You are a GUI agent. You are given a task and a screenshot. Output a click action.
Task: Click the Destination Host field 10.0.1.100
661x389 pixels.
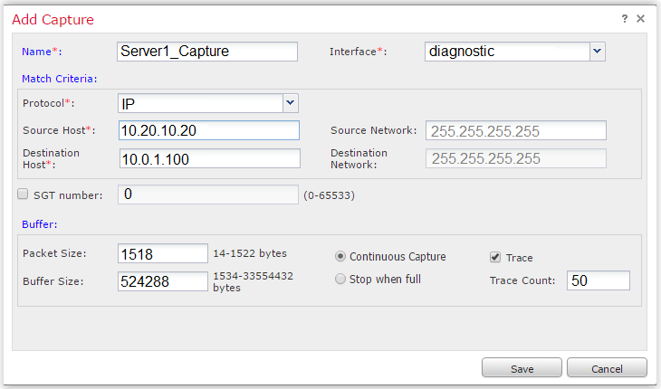click(x=210, y=158)
